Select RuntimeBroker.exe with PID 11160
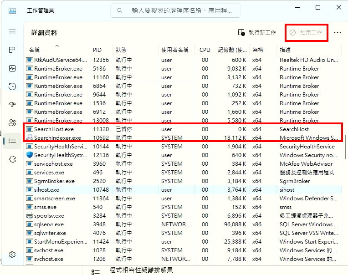The width and height of the screenshot is (348, 275). (183, 77)
